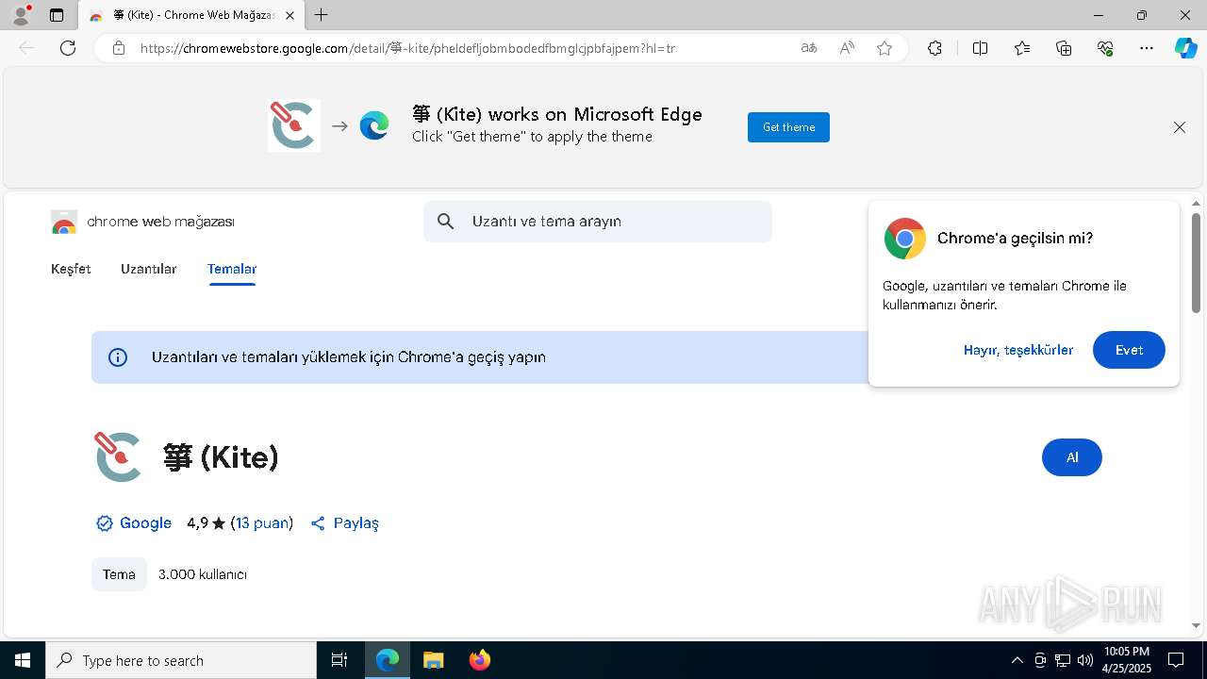Activate Read aloud icon

pyautogui.click(x=847, y=48)
